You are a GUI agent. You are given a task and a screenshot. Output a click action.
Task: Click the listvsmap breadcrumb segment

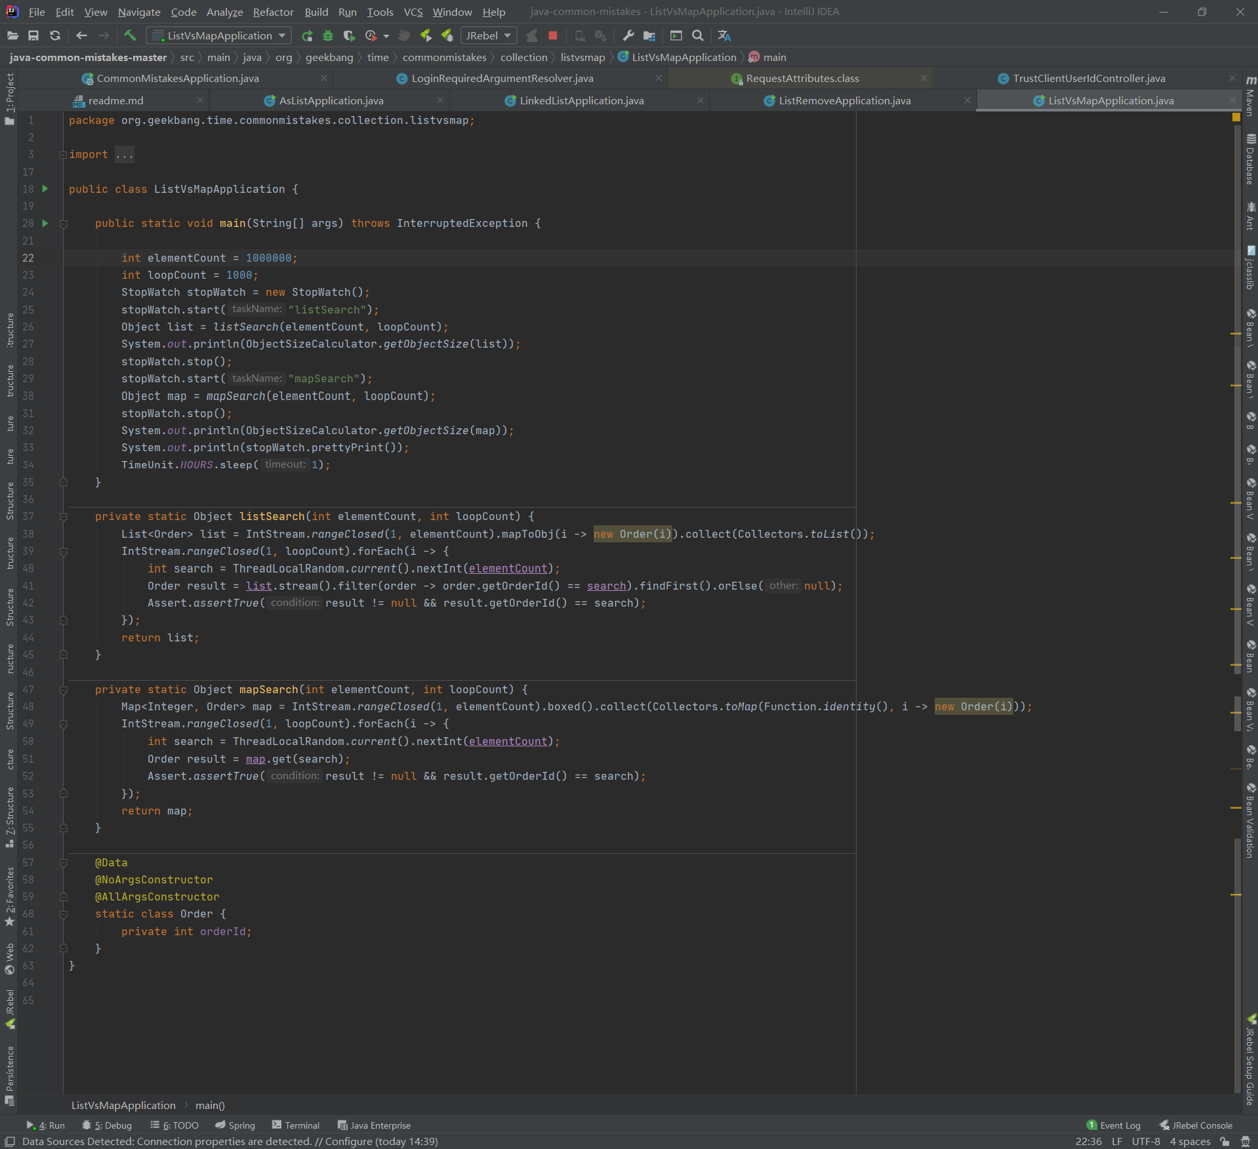[x=582, y=58]
